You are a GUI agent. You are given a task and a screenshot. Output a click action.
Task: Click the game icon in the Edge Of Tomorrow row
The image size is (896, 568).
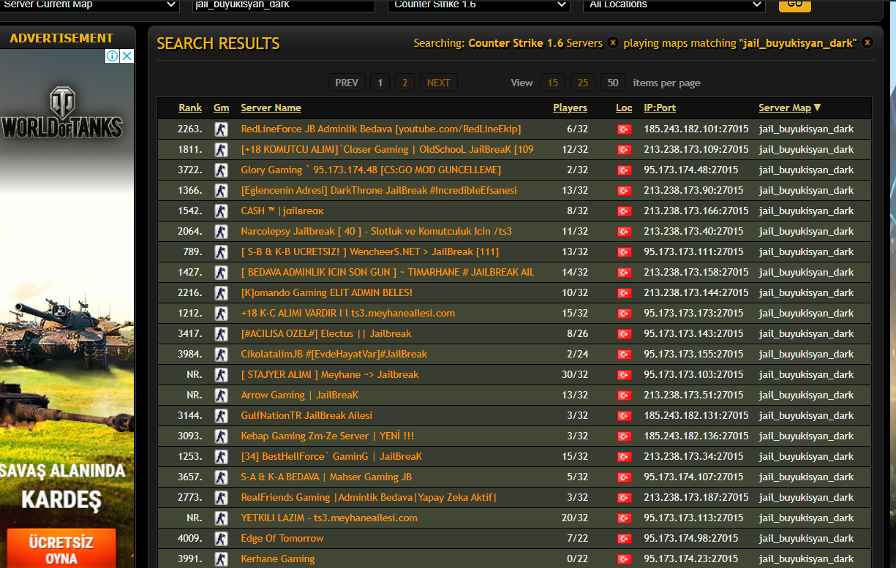221,539
